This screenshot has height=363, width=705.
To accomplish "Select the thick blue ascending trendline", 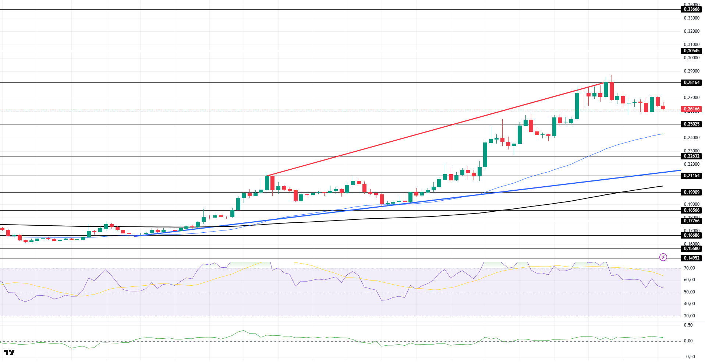I will pos(408,203).
